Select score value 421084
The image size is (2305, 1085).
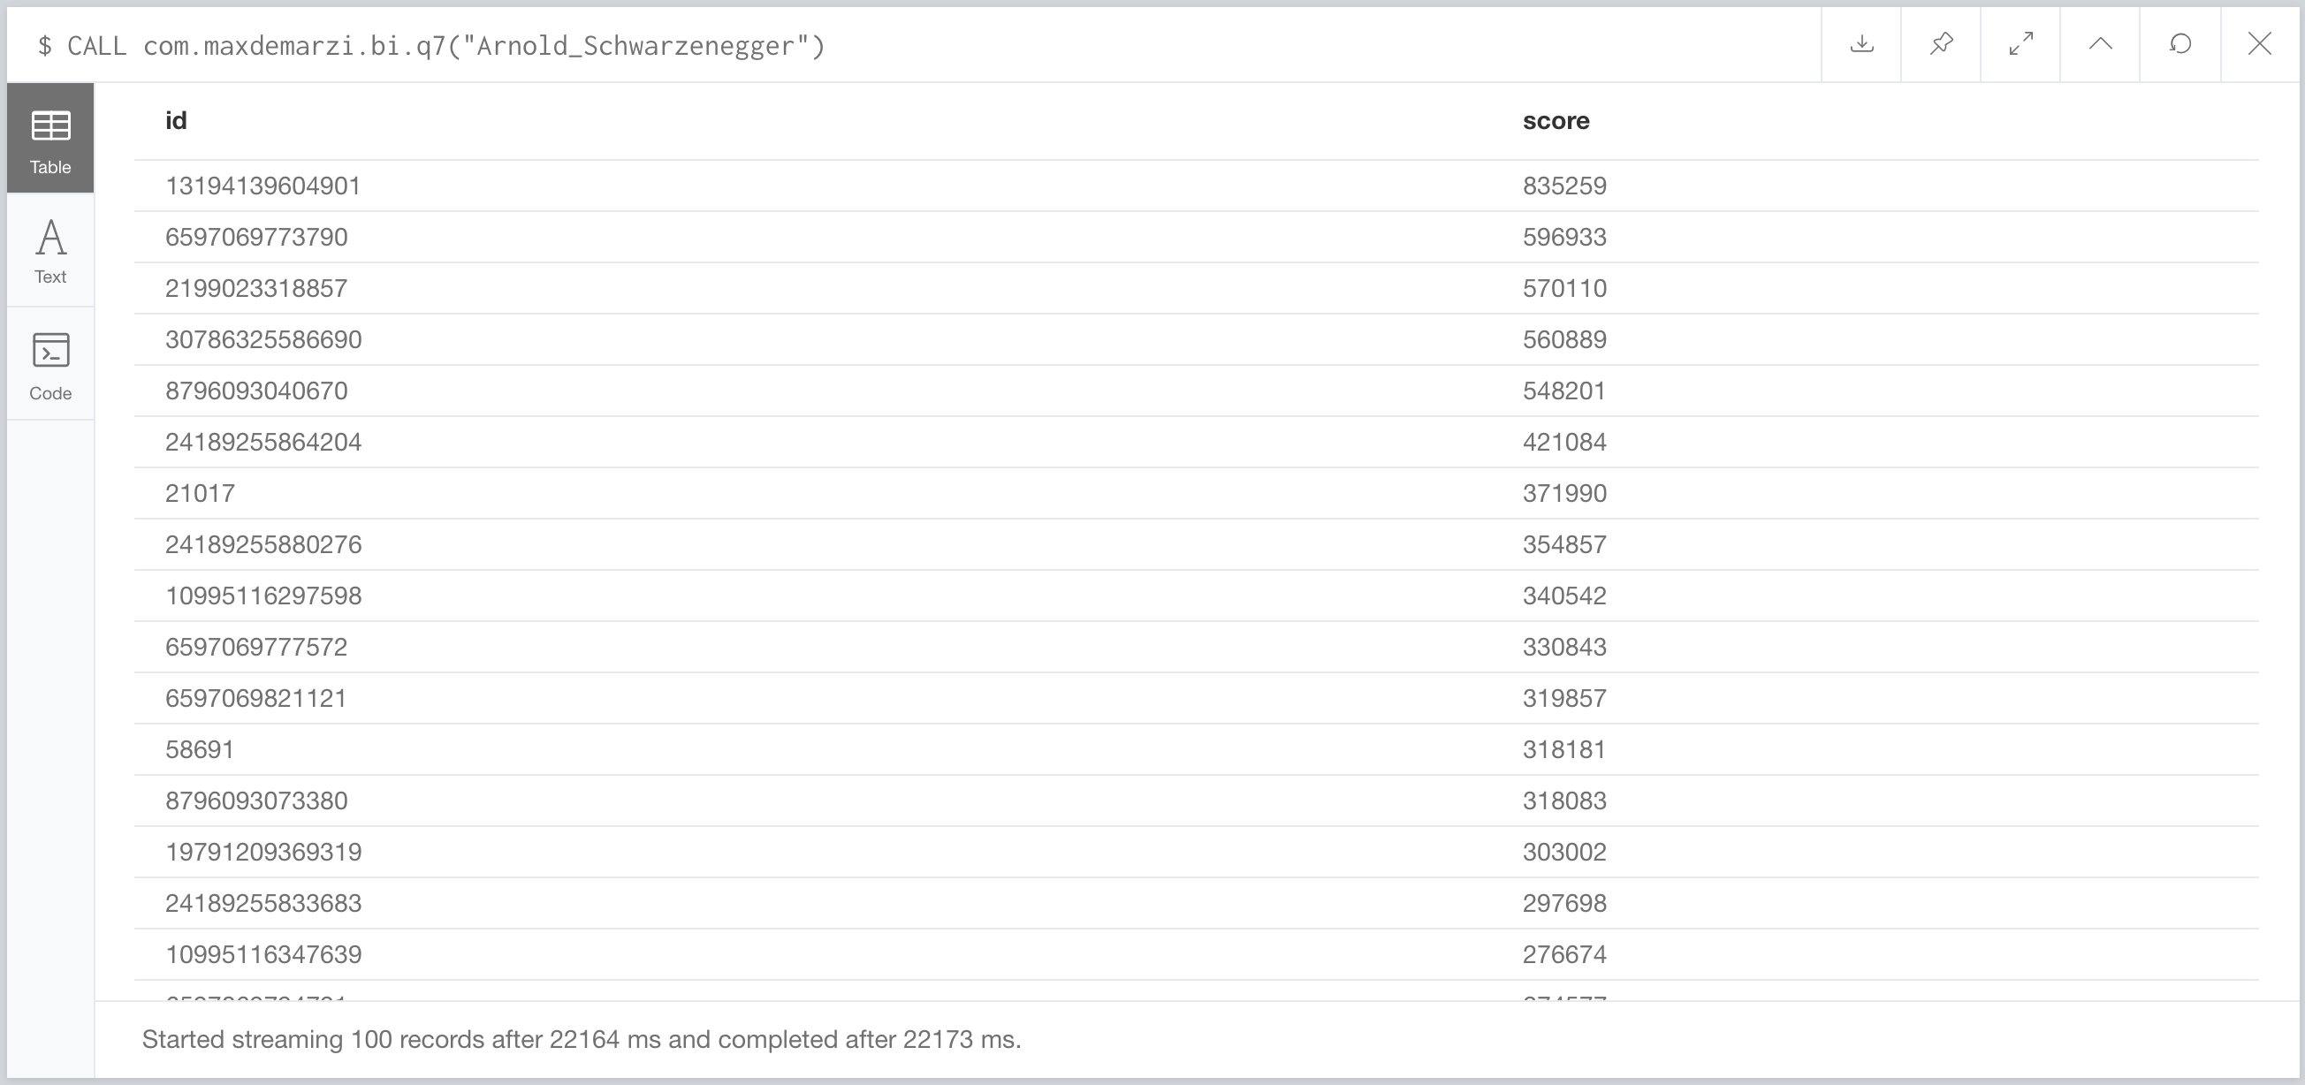click(1564, 442)
